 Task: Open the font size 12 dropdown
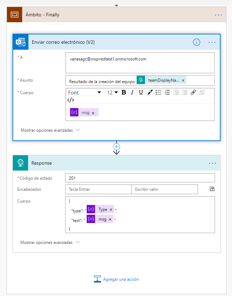coord(112,92)
